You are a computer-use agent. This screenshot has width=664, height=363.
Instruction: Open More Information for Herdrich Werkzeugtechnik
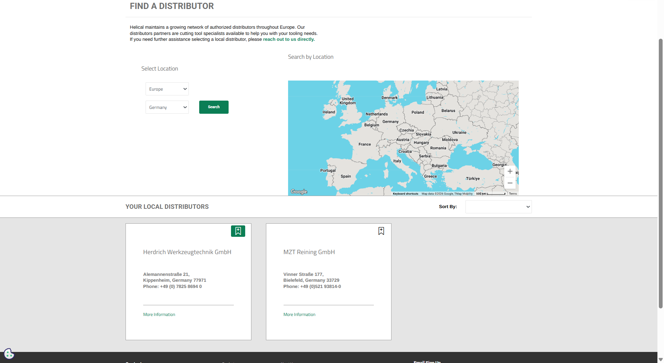point(159,315)
